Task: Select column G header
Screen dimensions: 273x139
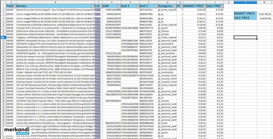Action: (x=167, y=2)
